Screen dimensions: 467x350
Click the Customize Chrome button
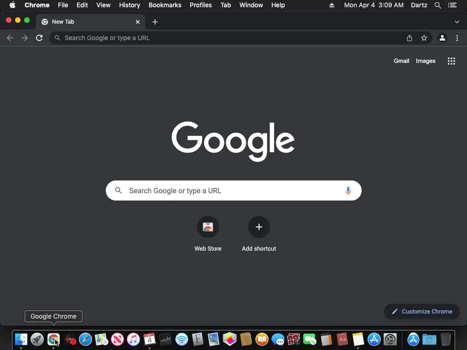[x=422, y=311]
